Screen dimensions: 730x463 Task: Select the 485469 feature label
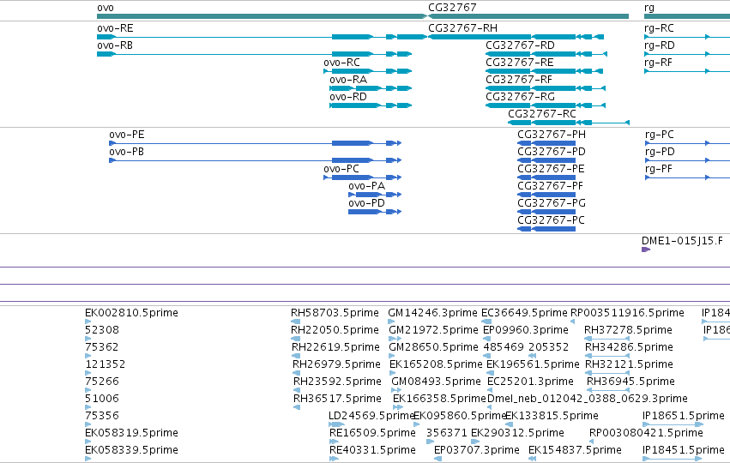pyautogui.click(x=504, y=347)
